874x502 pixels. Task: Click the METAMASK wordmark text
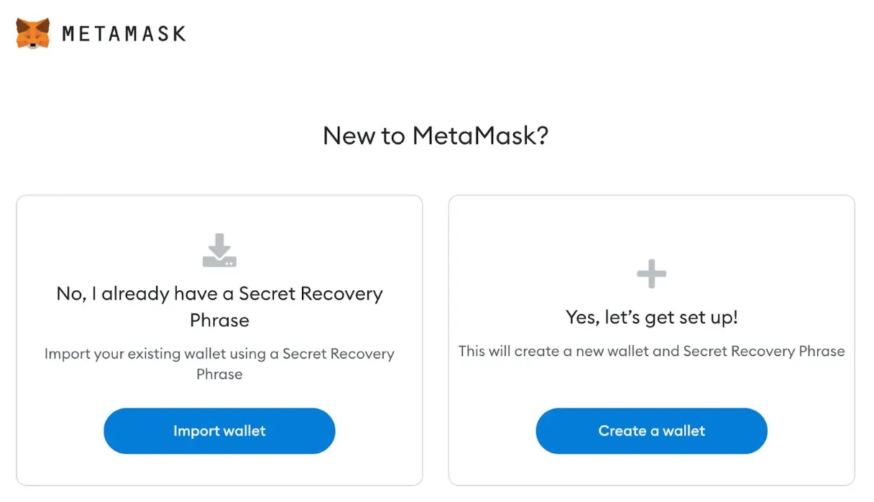124,32
